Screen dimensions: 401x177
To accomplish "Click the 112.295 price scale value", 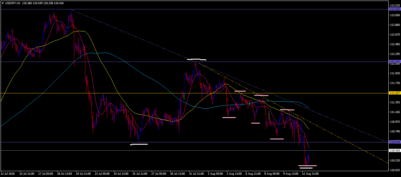I will point(395,54).
